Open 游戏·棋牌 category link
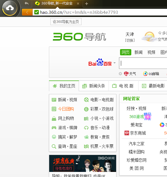Viewport: 167px width, 177px height. tap(67, 128)
